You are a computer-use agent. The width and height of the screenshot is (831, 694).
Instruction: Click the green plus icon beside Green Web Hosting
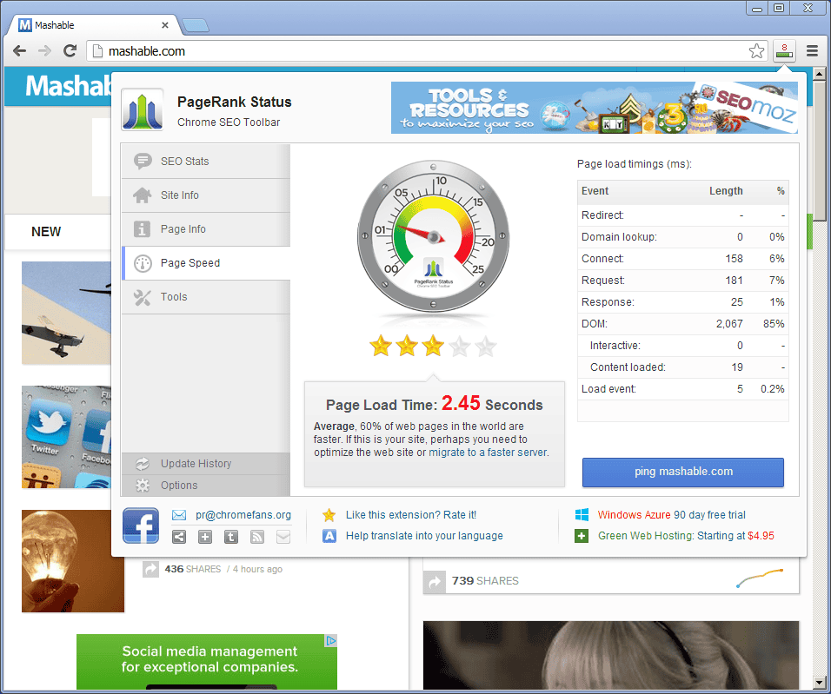point(582,536)
